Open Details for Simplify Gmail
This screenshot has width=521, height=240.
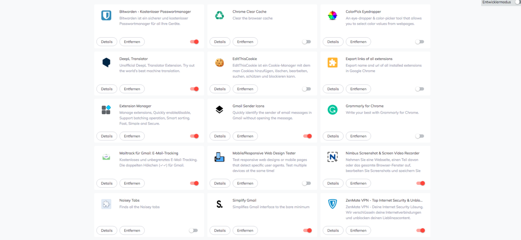[220, 230]
